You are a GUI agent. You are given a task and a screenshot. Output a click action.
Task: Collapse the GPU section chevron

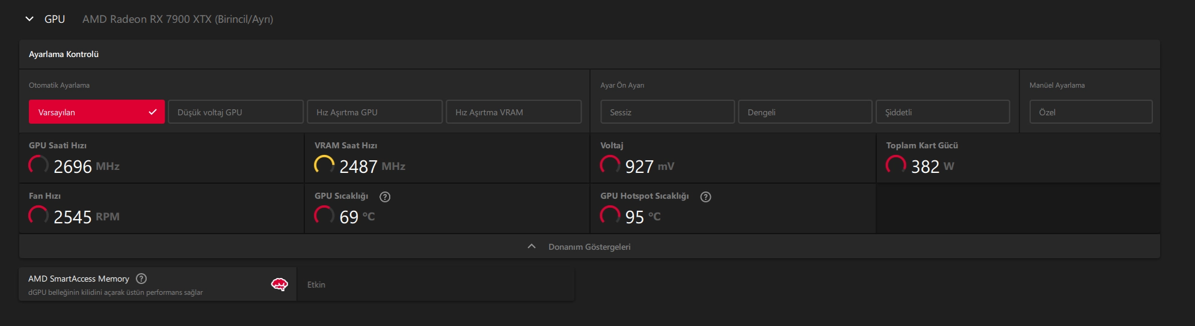tap(29, 19)
